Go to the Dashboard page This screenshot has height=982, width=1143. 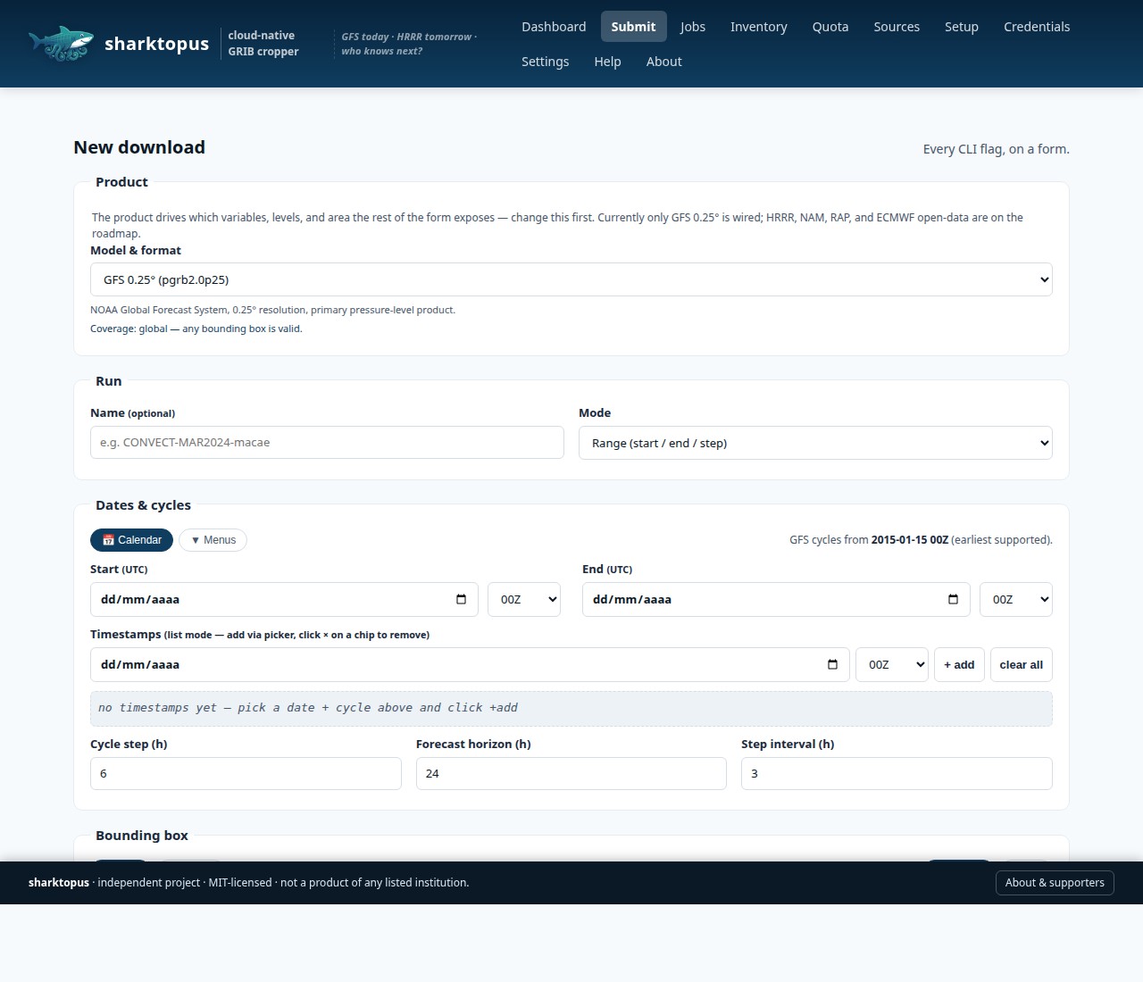coord(554,27)
